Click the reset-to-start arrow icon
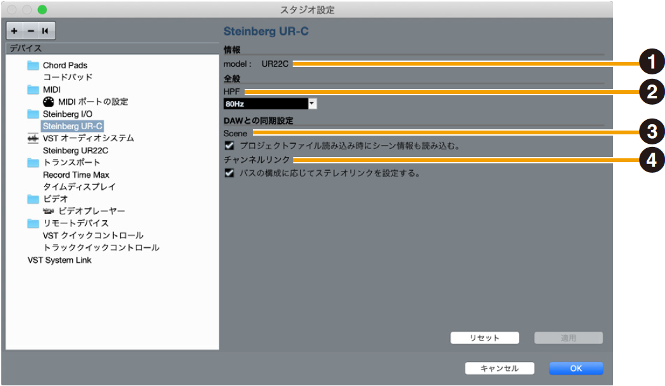Image resolution: width=665 pixels, height=386 pixels. pos(45,31)
